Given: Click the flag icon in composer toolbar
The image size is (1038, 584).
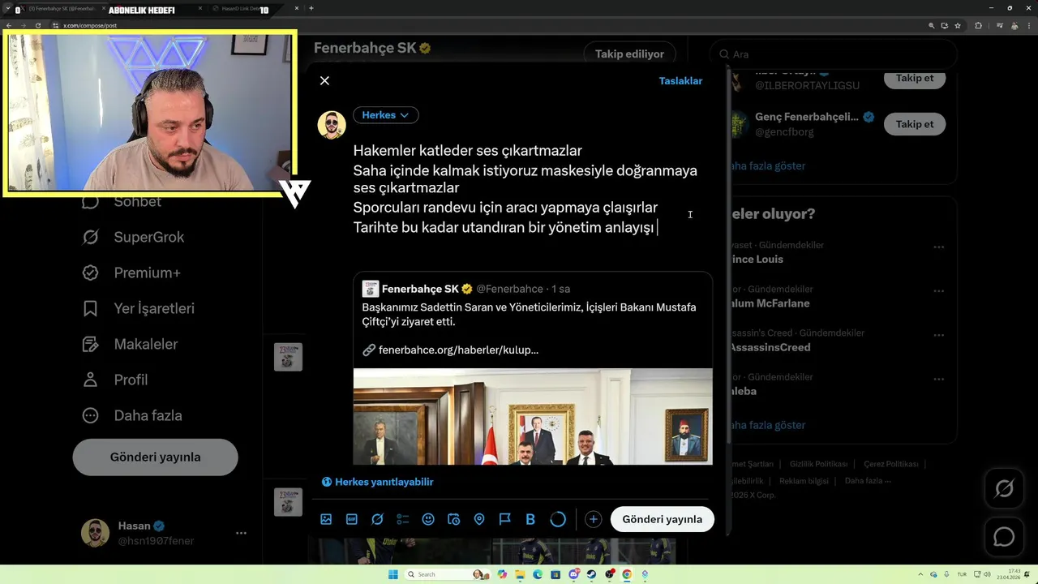Looking at the screenshot, I should pos(504,519).
